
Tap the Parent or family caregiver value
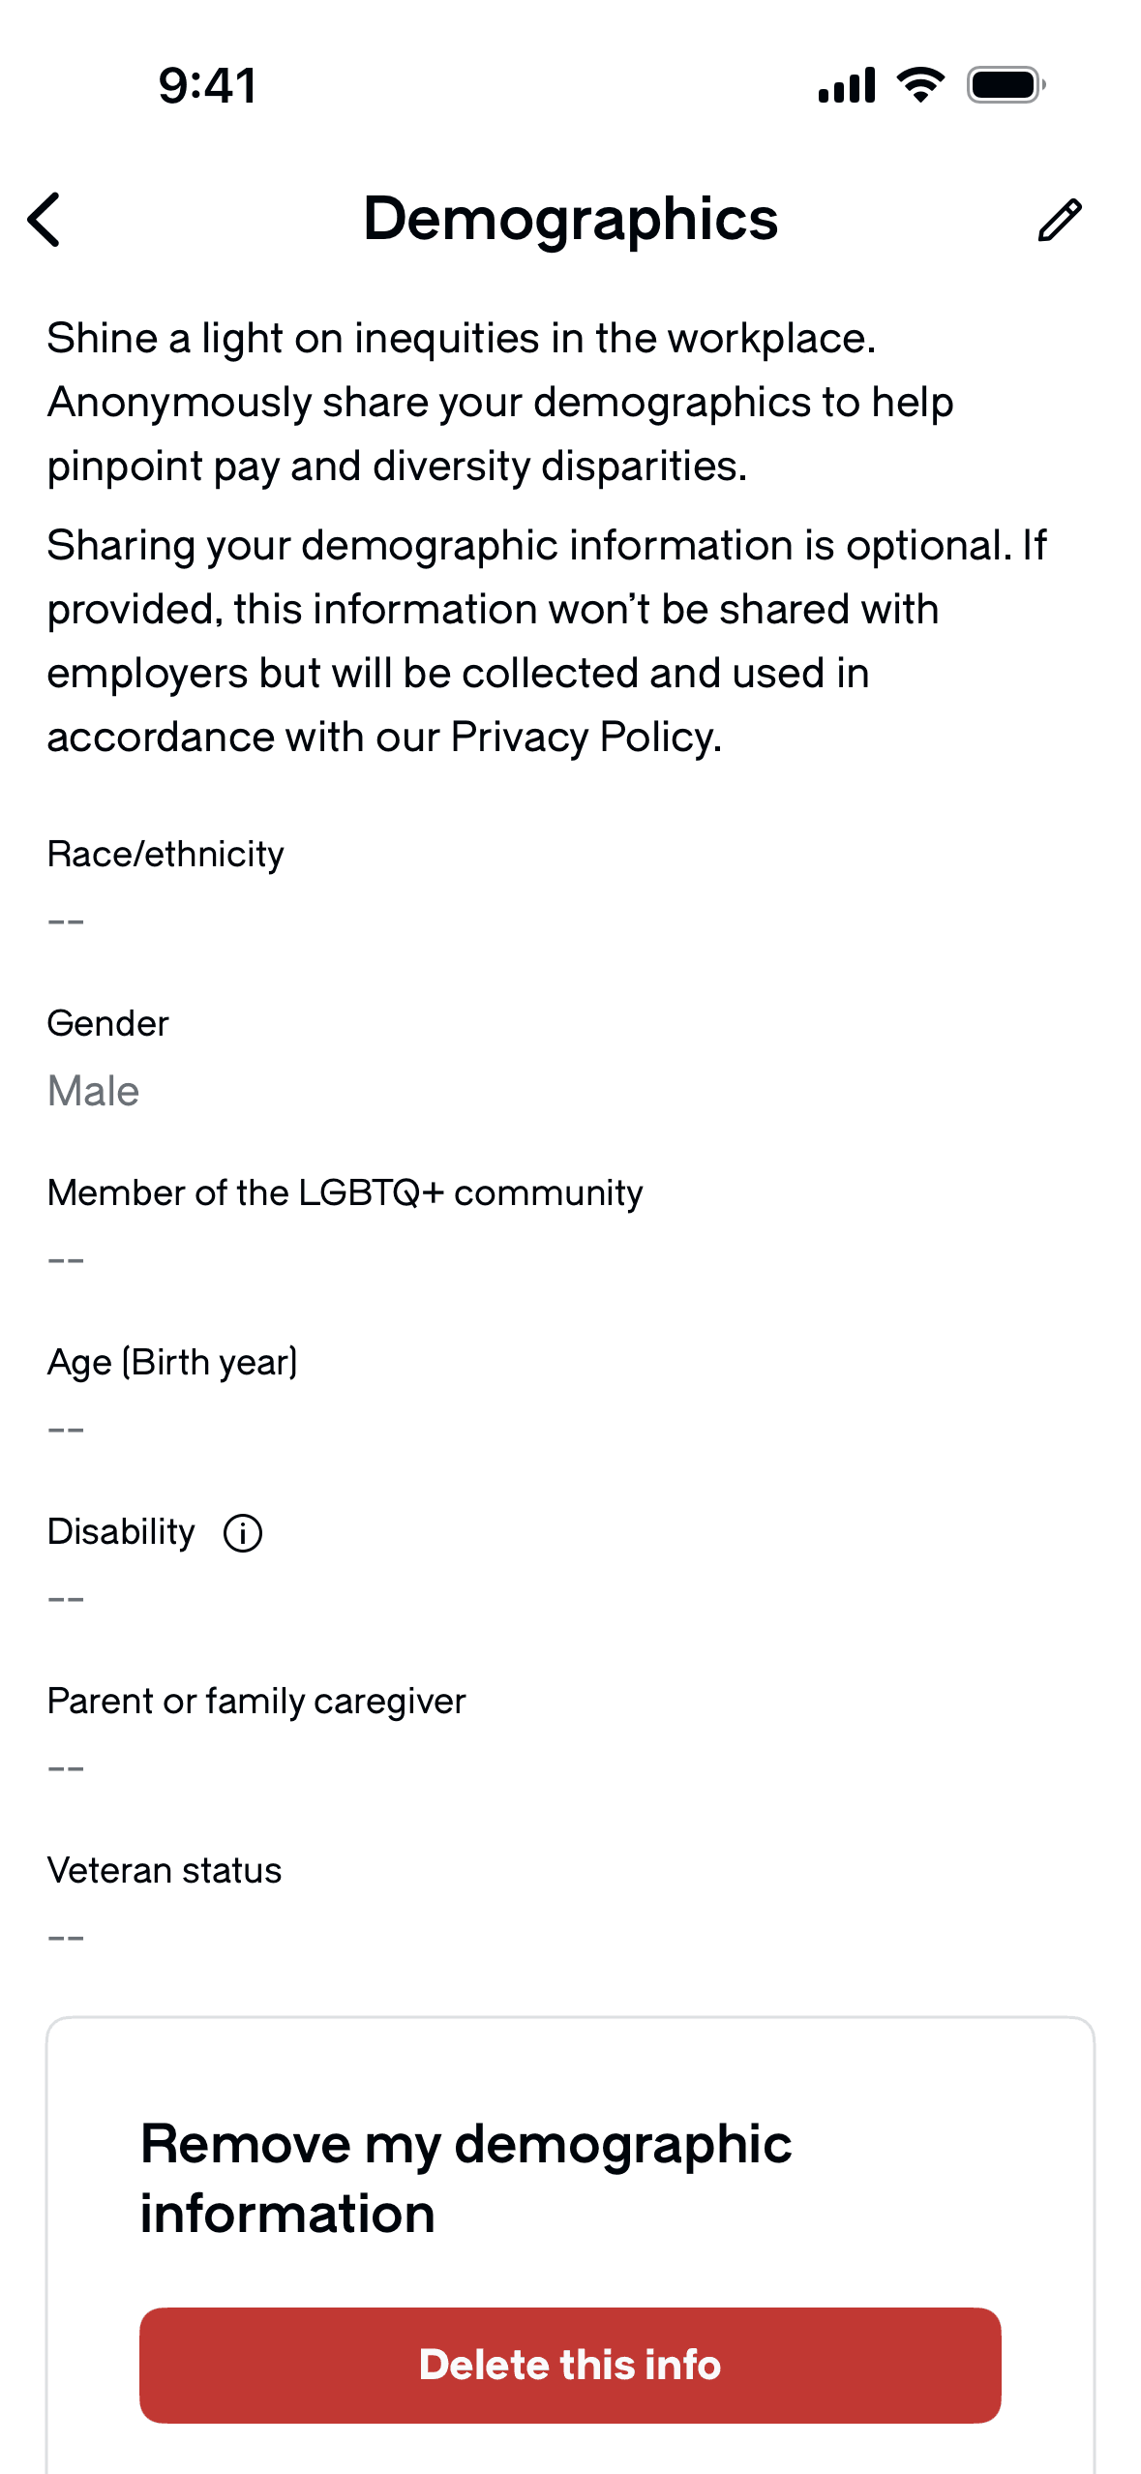tap(66, 1768)
